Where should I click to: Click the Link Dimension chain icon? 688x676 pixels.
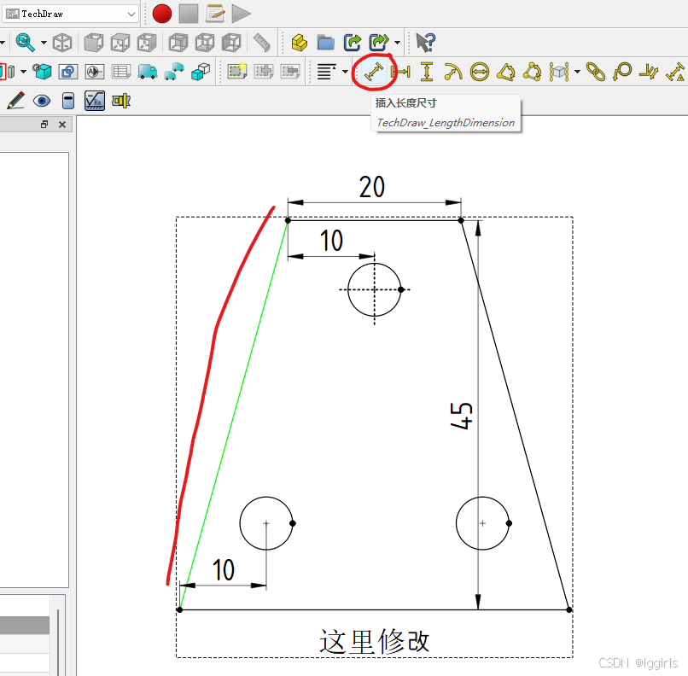tap(596, 72)
